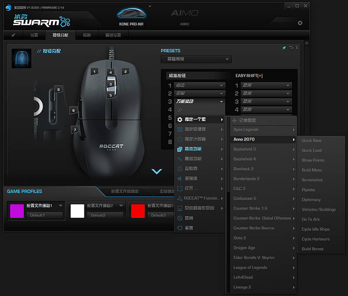Open the EASY-SHIFT[+] button 4 dropdown
The image size is (348, 296).
tap(266, 109)
